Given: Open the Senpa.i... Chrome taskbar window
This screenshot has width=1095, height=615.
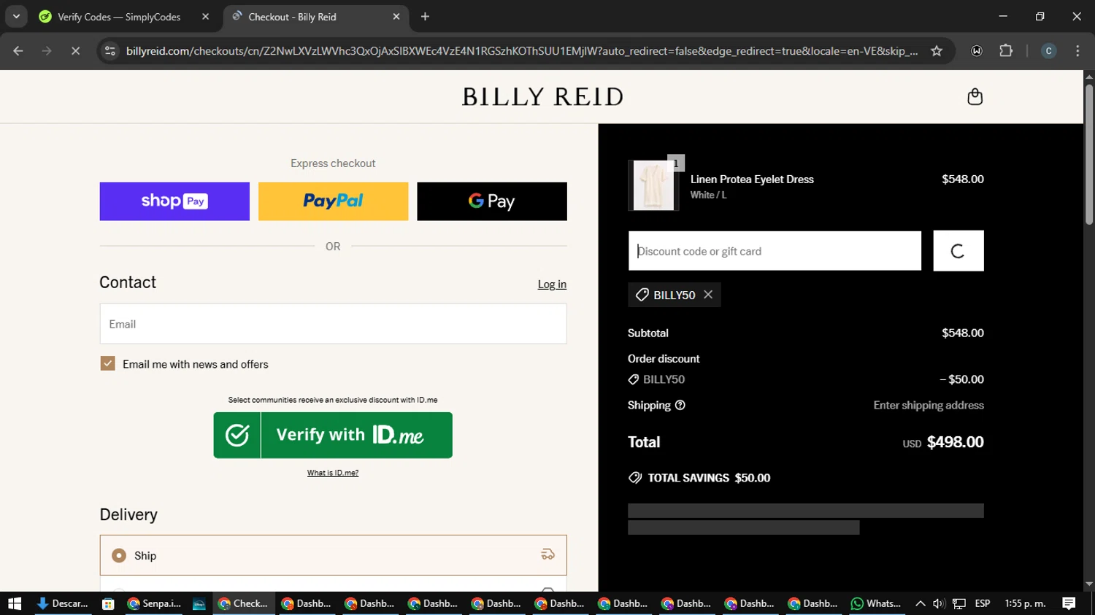Looking at the screenshot, I should coord(154,603).
